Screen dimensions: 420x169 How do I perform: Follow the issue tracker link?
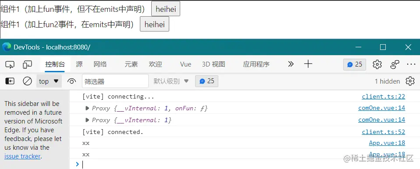pyautogui.click(x=22, y=156)
